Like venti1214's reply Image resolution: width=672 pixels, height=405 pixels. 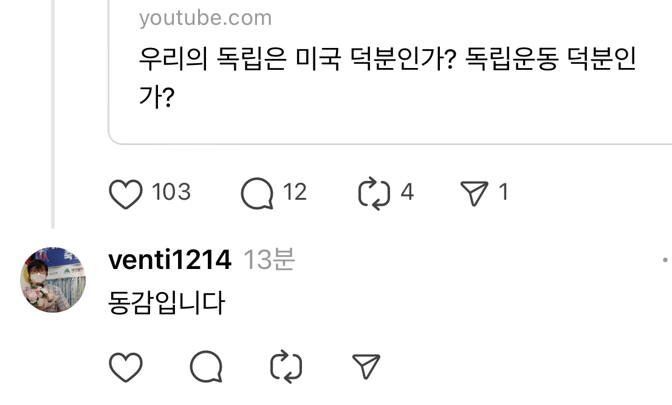(126, 366)
